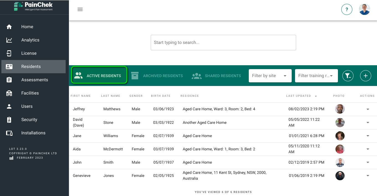Expand actions menu for David Stone
The width and height of the screenshot is (377, 196).
368,122
